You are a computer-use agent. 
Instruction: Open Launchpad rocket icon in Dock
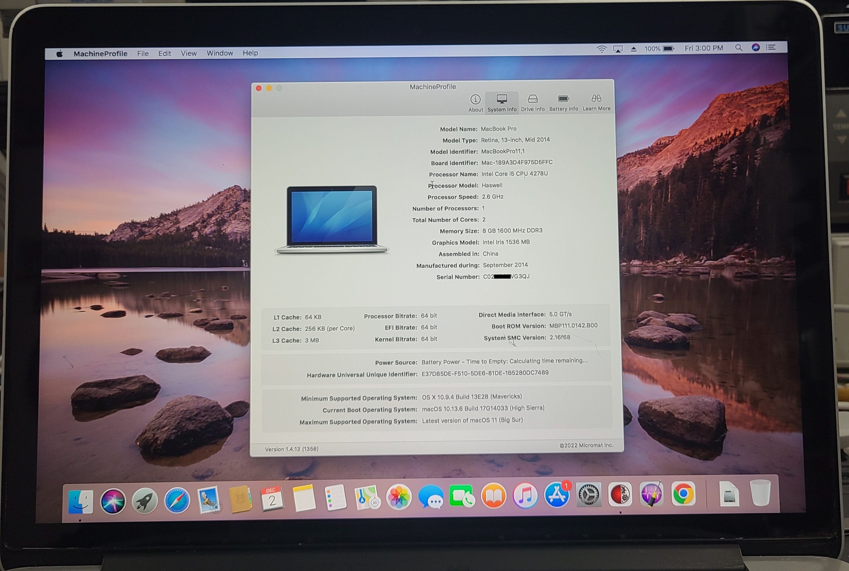click(145, 501)
